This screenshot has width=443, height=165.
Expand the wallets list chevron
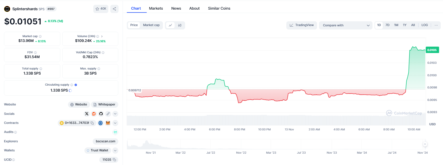[115, 151]
